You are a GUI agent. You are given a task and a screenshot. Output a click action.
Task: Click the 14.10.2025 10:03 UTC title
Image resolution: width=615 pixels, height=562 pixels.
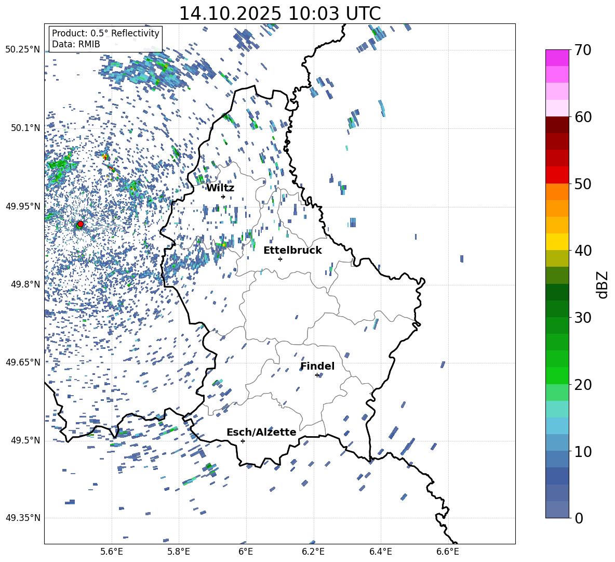click(x=279, y=14)
